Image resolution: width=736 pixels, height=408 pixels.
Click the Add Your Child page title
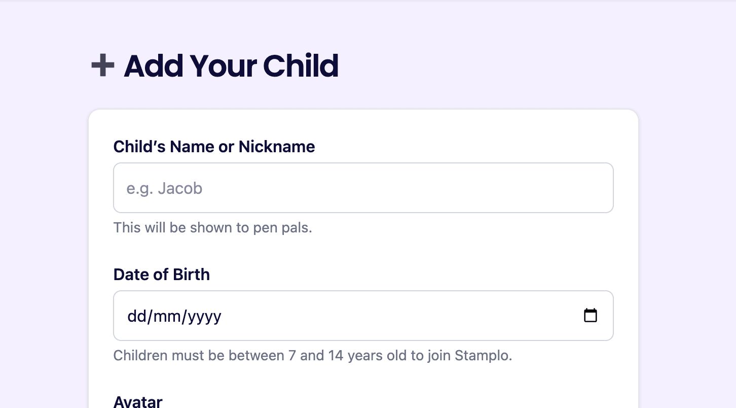tap(231, 66)
